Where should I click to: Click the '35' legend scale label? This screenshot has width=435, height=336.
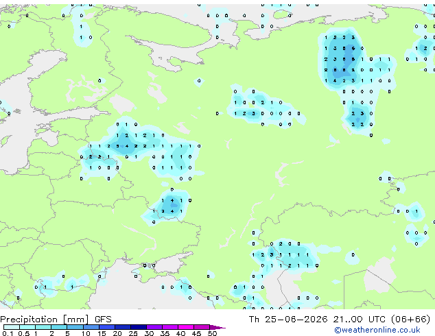pos(165,333)
